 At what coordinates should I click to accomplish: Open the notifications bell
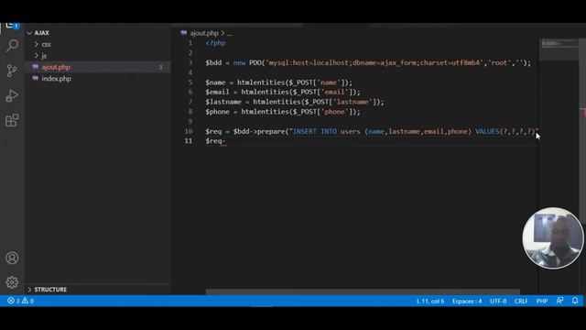tap(575, 301)
